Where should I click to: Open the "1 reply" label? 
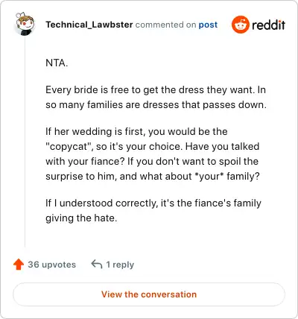click(x=120, y=265)
